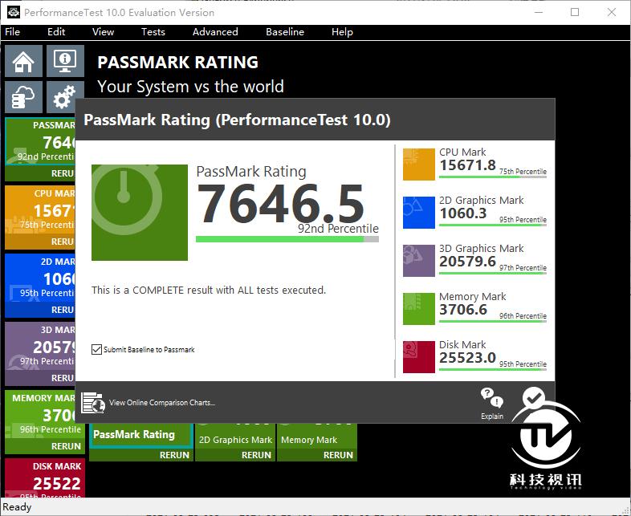Open the View menu
Viewport: 631px width, 516px height.
pos(103,32)
